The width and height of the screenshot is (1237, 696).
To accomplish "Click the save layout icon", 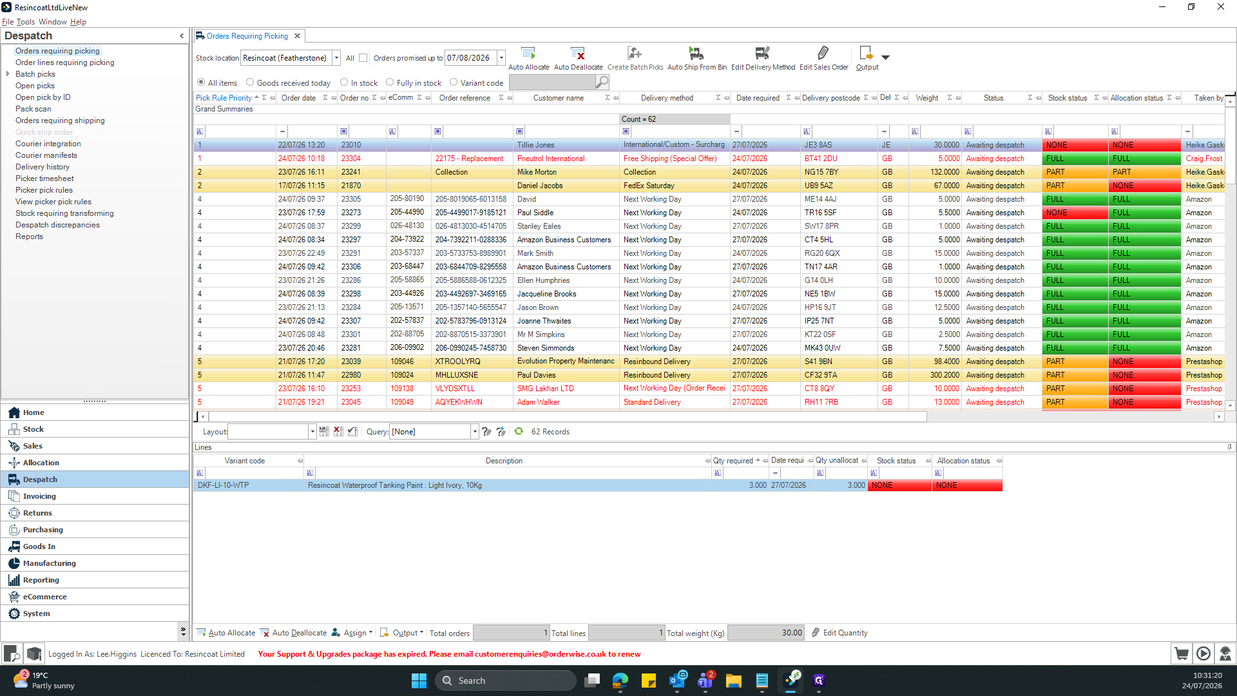I will point(324,432).
